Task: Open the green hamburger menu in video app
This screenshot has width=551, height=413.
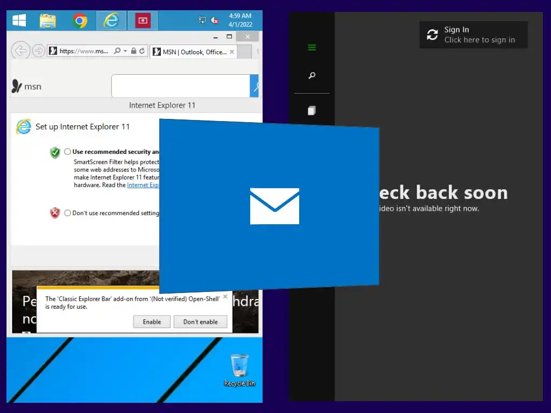Action: [312, 47]
